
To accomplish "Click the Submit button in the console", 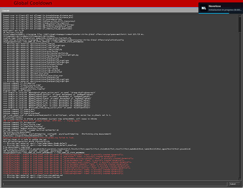I will pyautogui.click(x=234, y=184).
